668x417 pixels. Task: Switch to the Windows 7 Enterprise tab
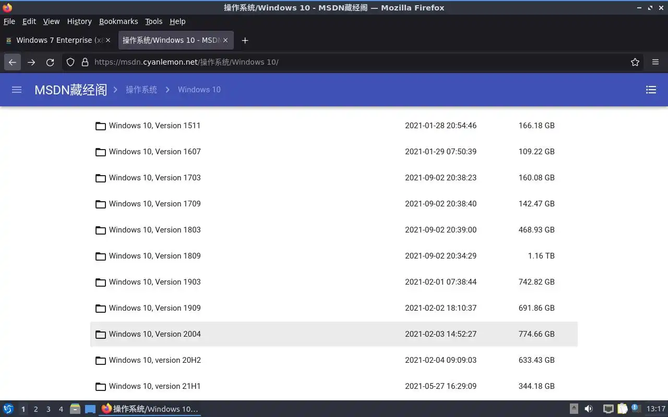tap(58, 40)
